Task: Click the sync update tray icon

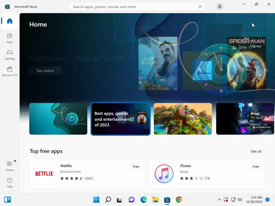Action: [x=226, y=200]
